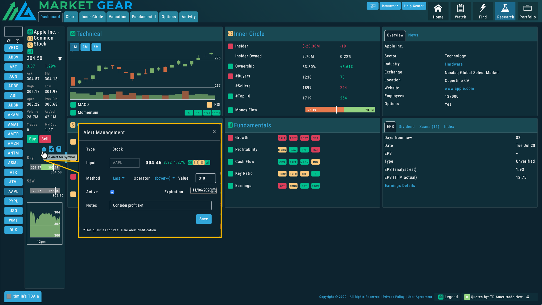Toggle the Insider red indicator

click(x=230, y=46)
